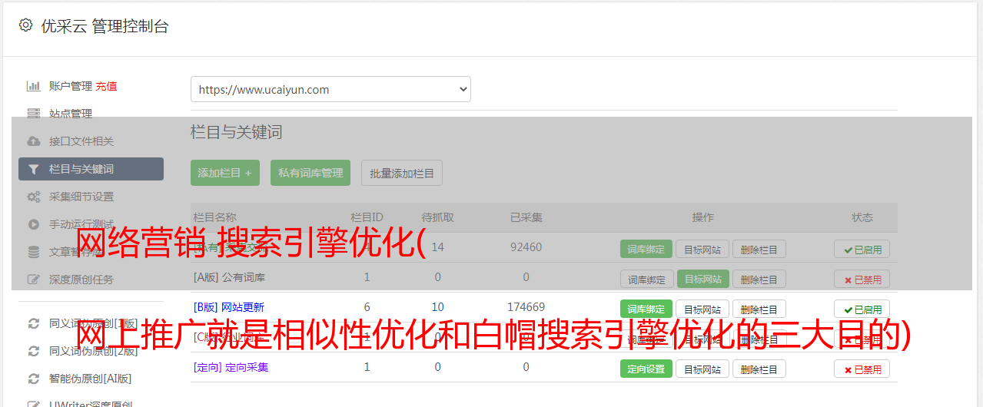Delete the [A版] 公有词库 column
This screenshot has height=407, width=983.
pyautogui.click(x=759, y=279)
